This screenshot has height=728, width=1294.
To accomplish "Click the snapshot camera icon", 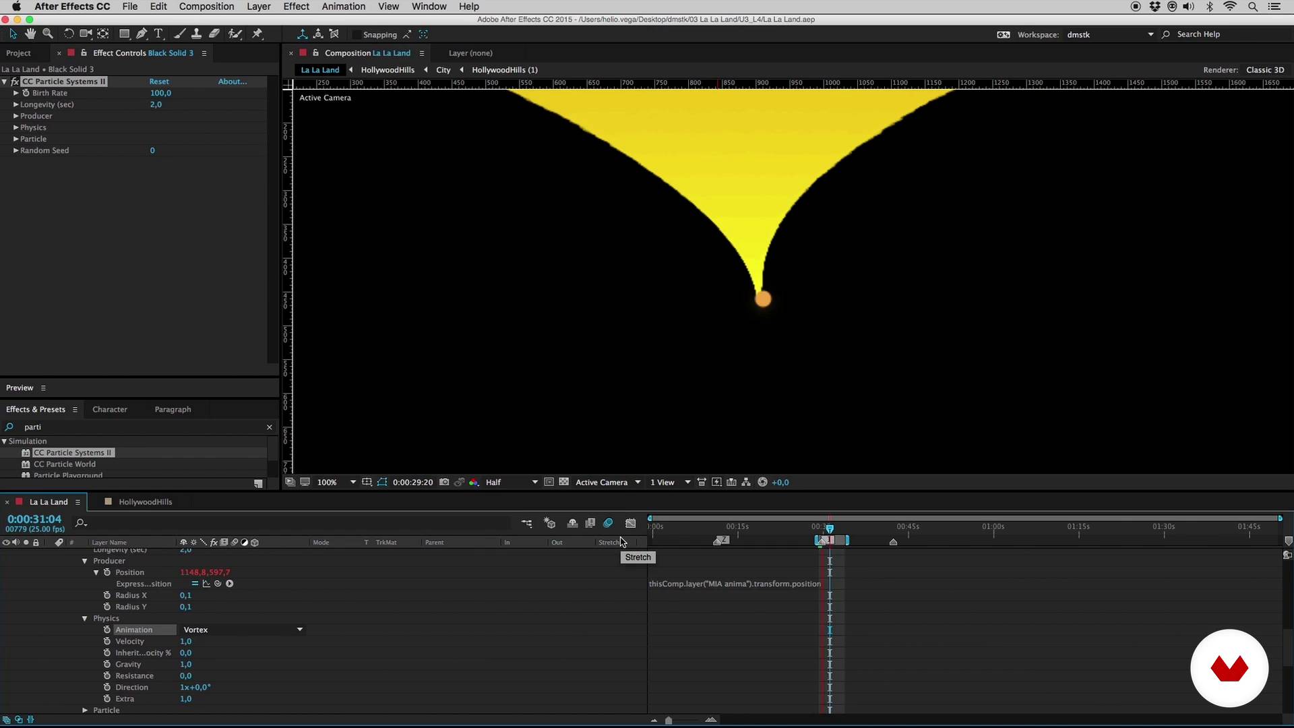I will pos(444,482).
